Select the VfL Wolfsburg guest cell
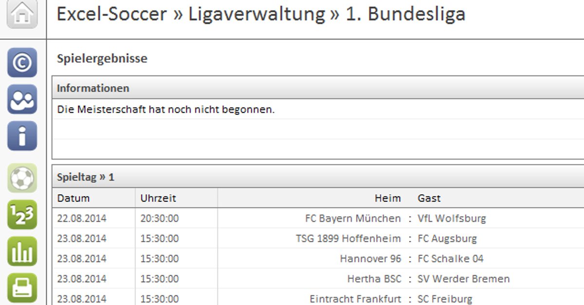 click(x=452, y=218)
